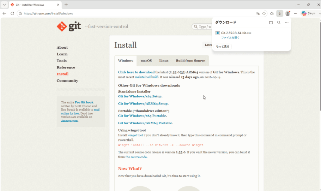Open the favorites list icon
Viewport: 321px width, 192px height.
point(272,13)
